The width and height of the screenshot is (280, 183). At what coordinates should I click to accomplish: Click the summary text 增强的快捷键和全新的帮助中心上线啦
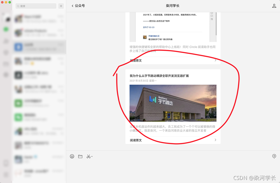coord(172,49)
